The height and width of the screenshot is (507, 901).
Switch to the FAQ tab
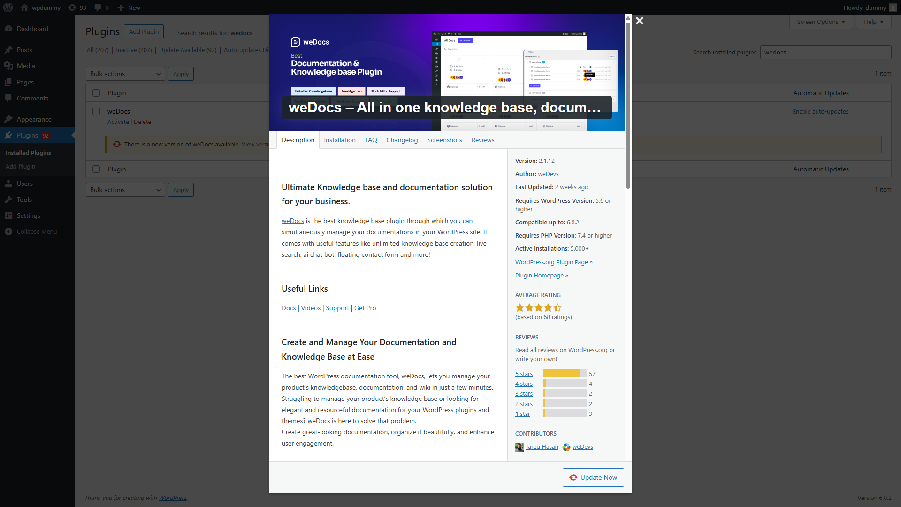point(371,140)
